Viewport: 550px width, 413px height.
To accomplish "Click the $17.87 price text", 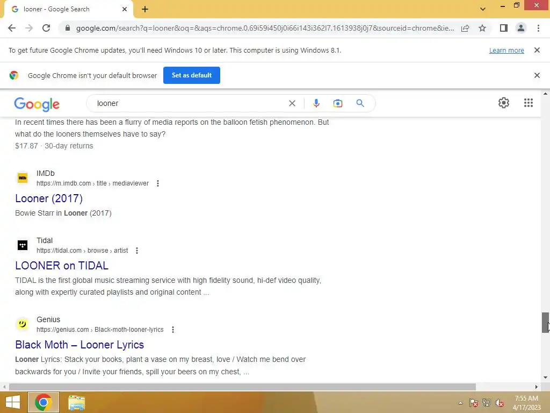I will [26, 146].
